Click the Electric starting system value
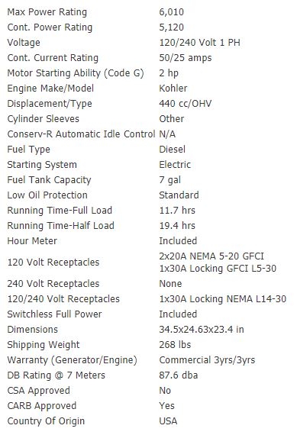Viewport: 297px width, 435px height. [x=175, y=165]
